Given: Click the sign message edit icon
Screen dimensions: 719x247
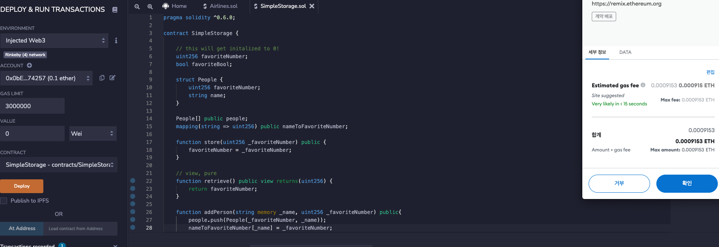Looking at the screenshot, I should 112,78.
